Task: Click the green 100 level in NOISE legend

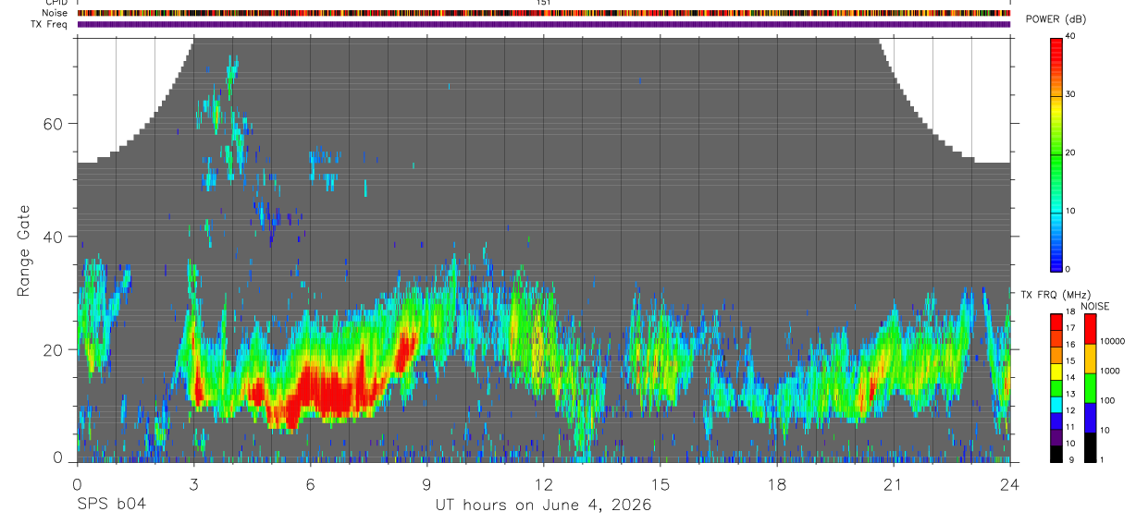Action: pyautogui.click(x=1091, y=386)
